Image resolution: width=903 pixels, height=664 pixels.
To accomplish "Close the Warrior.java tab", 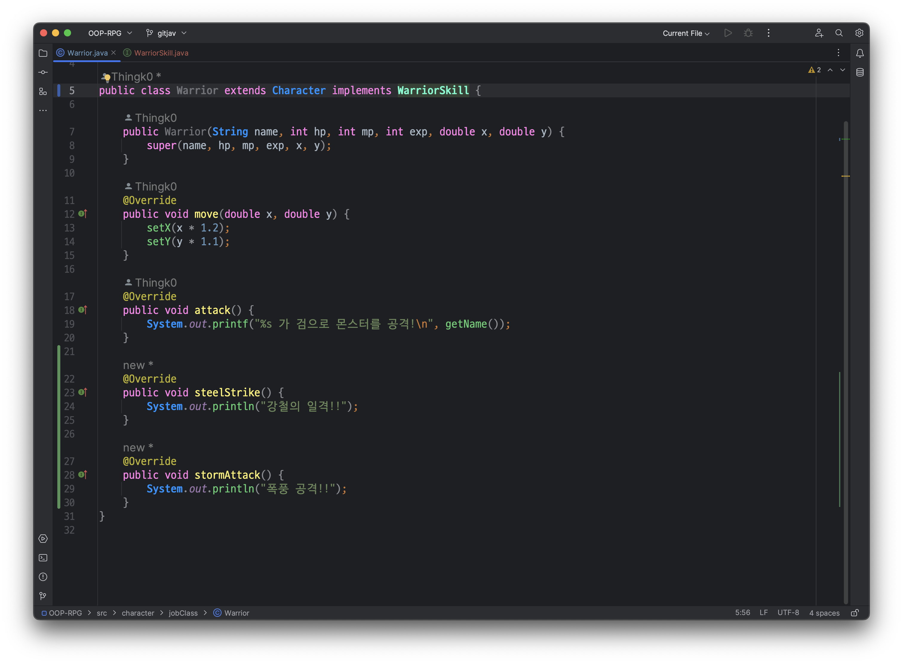I will pyautogui.click(x=114, y=53).
